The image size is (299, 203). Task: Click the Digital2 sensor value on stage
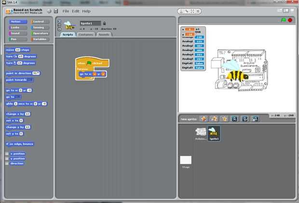200,63
